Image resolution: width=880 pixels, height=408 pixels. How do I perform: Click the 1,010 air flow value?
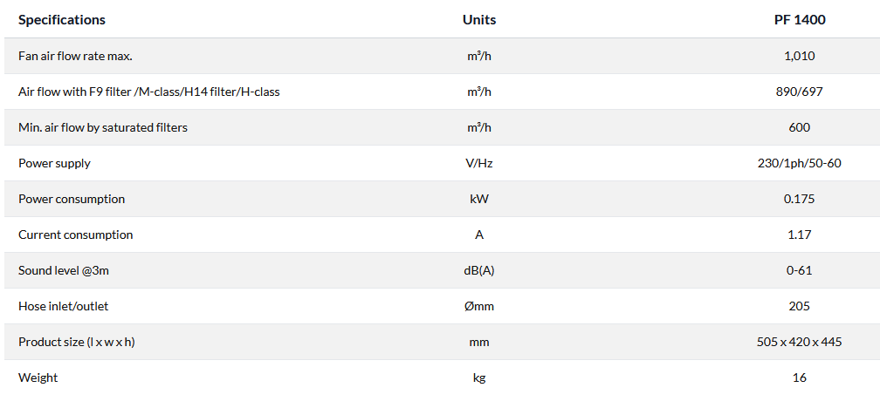[799, 56]
